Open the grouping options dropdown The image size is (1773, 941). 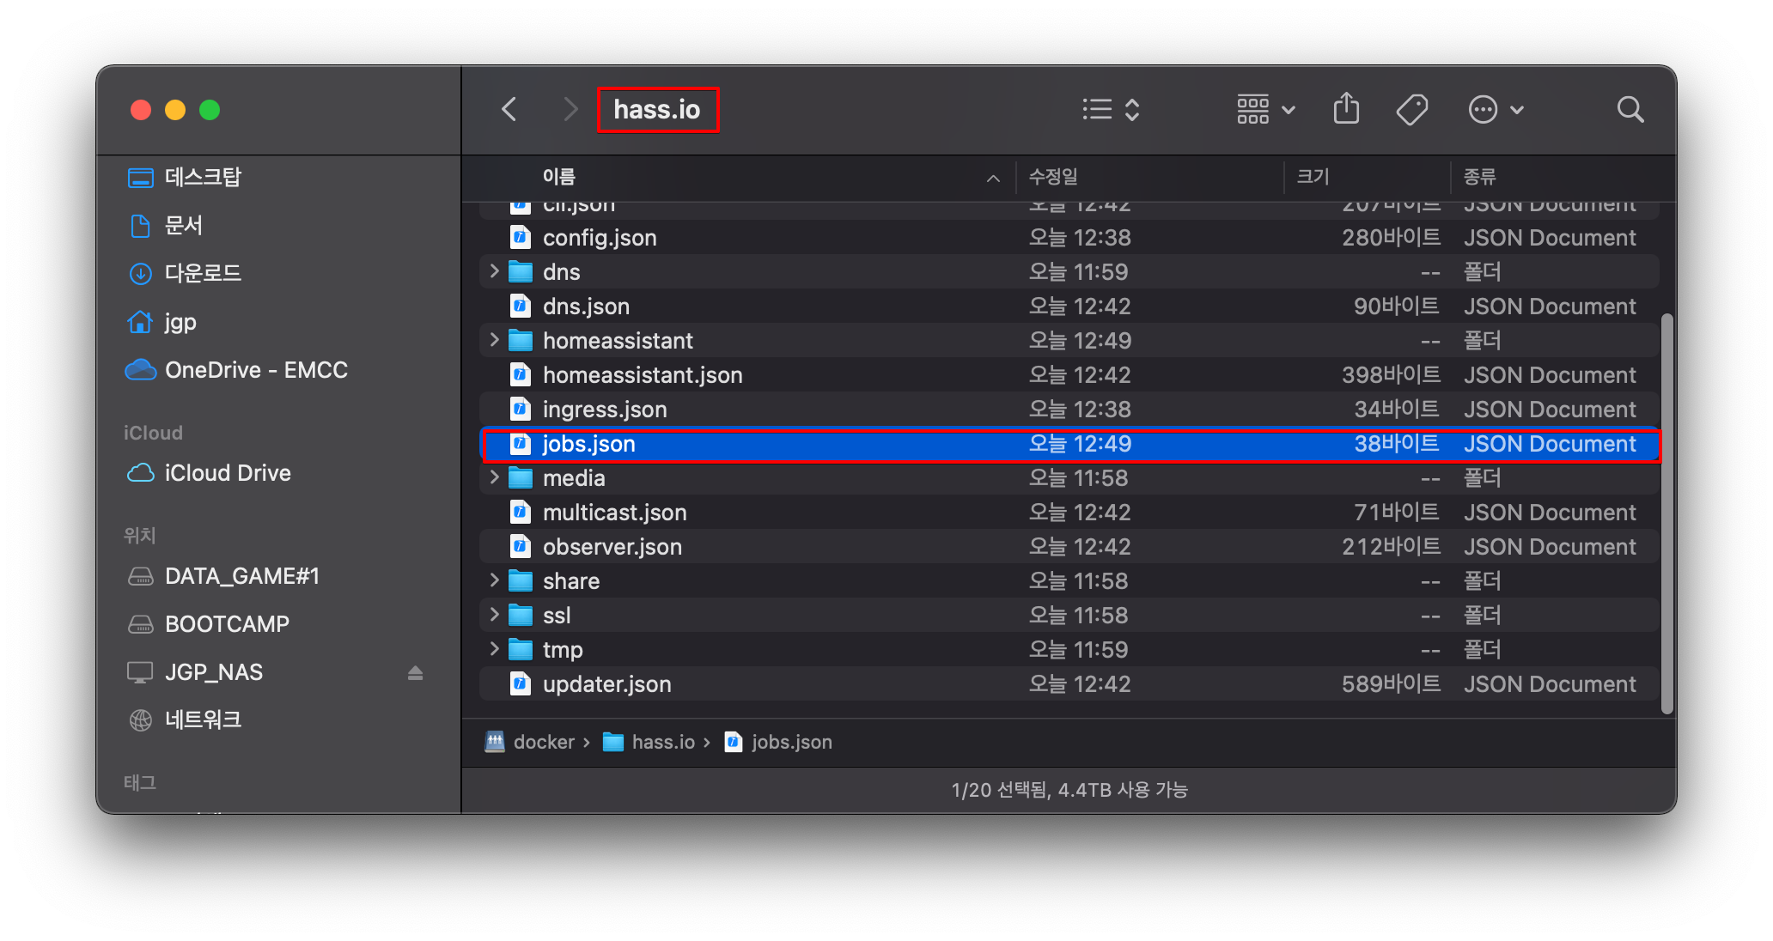1264,110
